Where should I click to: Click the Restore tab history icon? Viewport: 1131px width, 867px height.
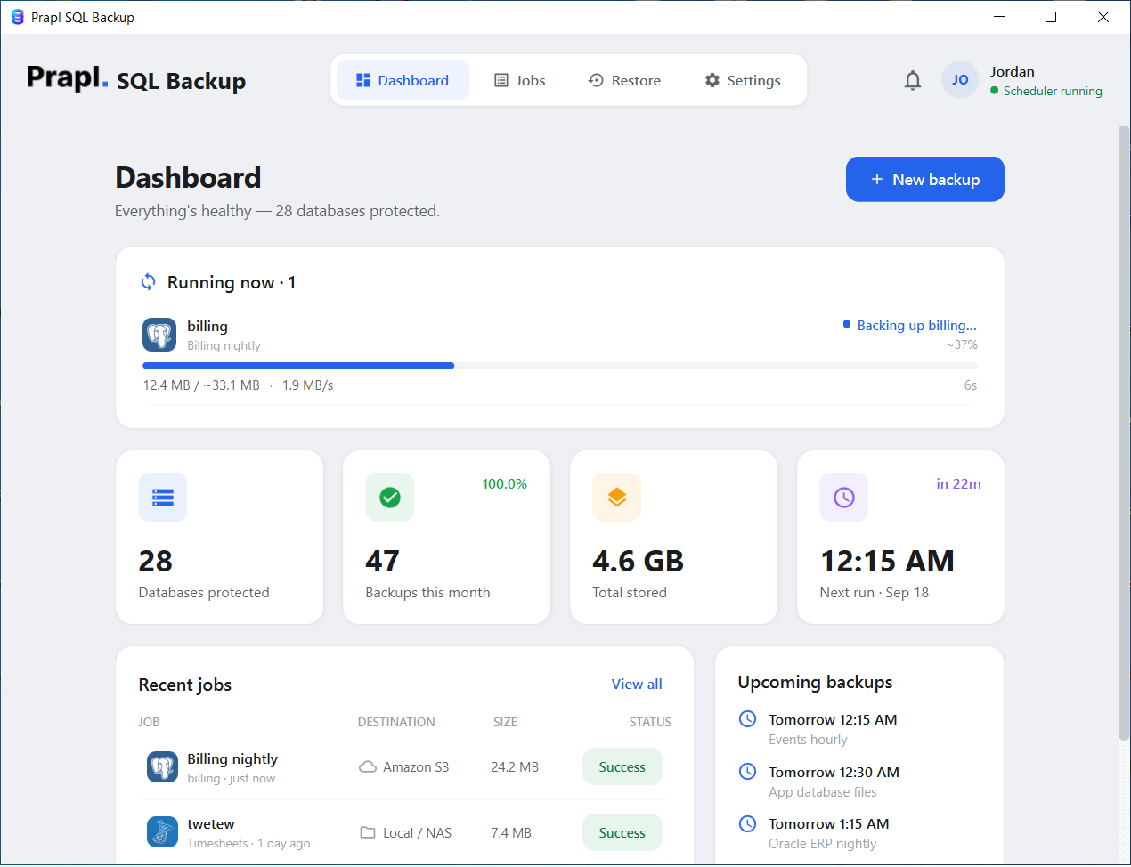(x=597, y=80)
